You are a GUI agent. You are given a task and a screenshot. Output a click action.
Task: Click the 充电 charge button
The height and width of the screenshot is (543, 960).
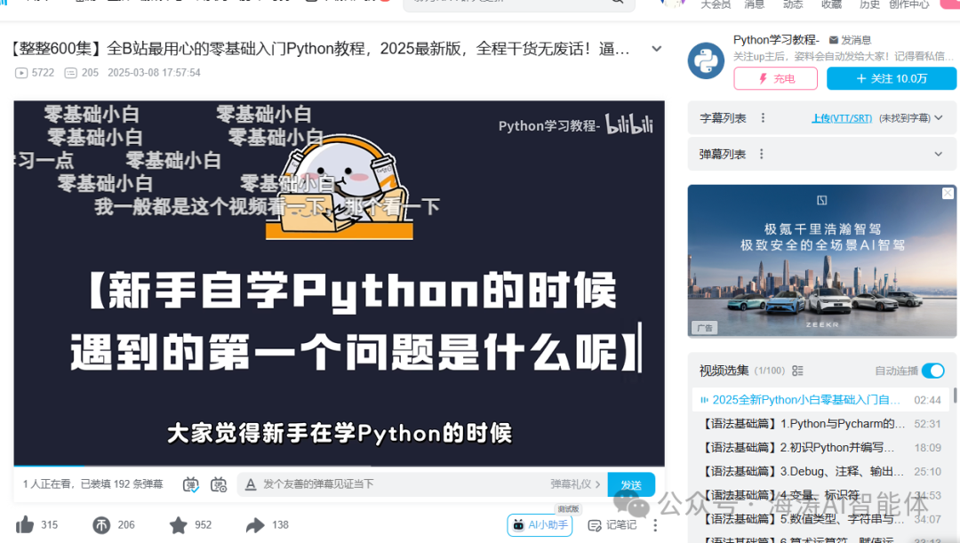(776, 78)
